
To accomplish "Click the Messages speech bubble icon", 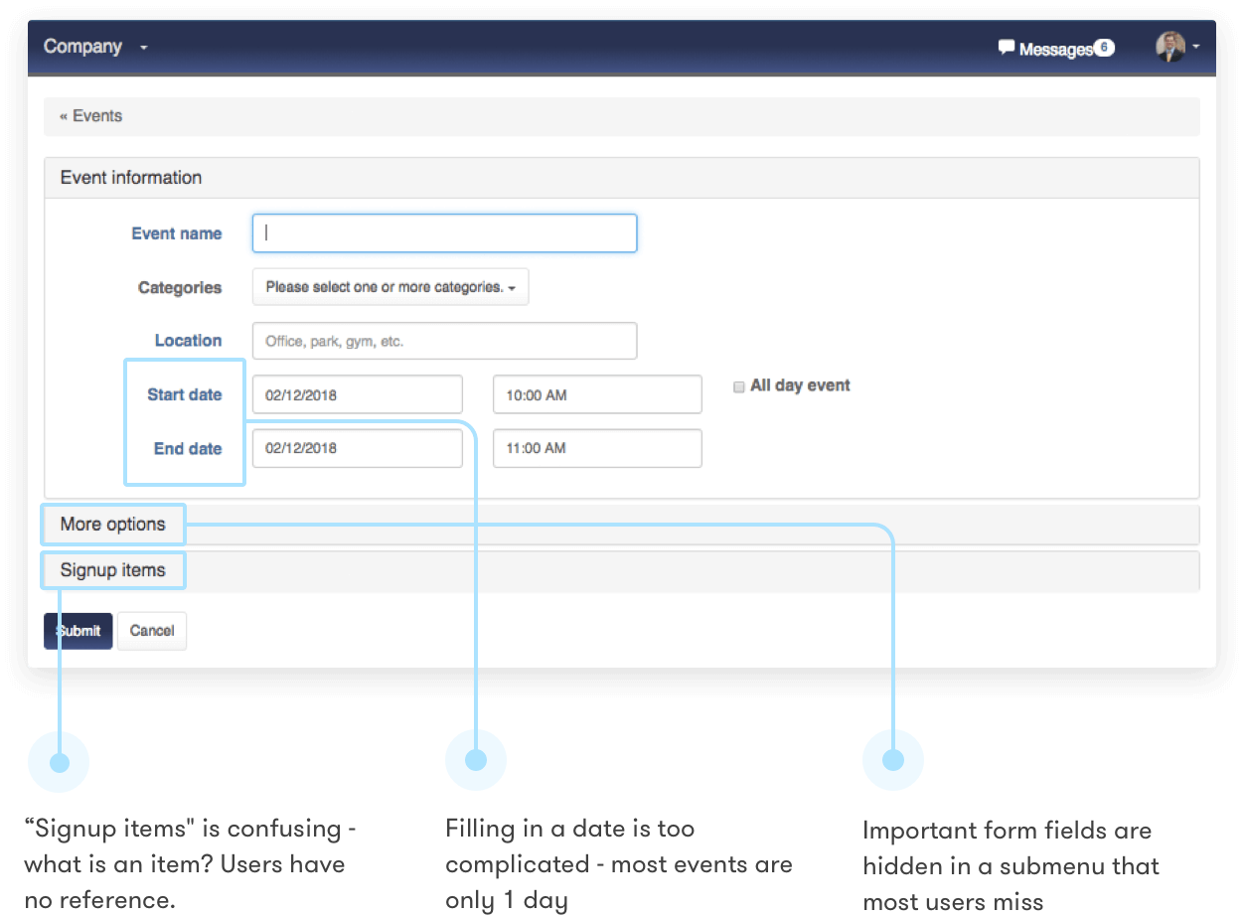I will [x=1006, y=47].
